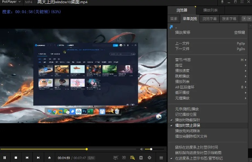Expand the 章节/书签 submenu
This screenshot has height=162, width=252.
(x=208, y=60)
